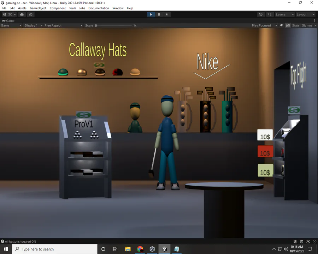Click the cloud services icon
Screen dimensions: 318x254
22,14
